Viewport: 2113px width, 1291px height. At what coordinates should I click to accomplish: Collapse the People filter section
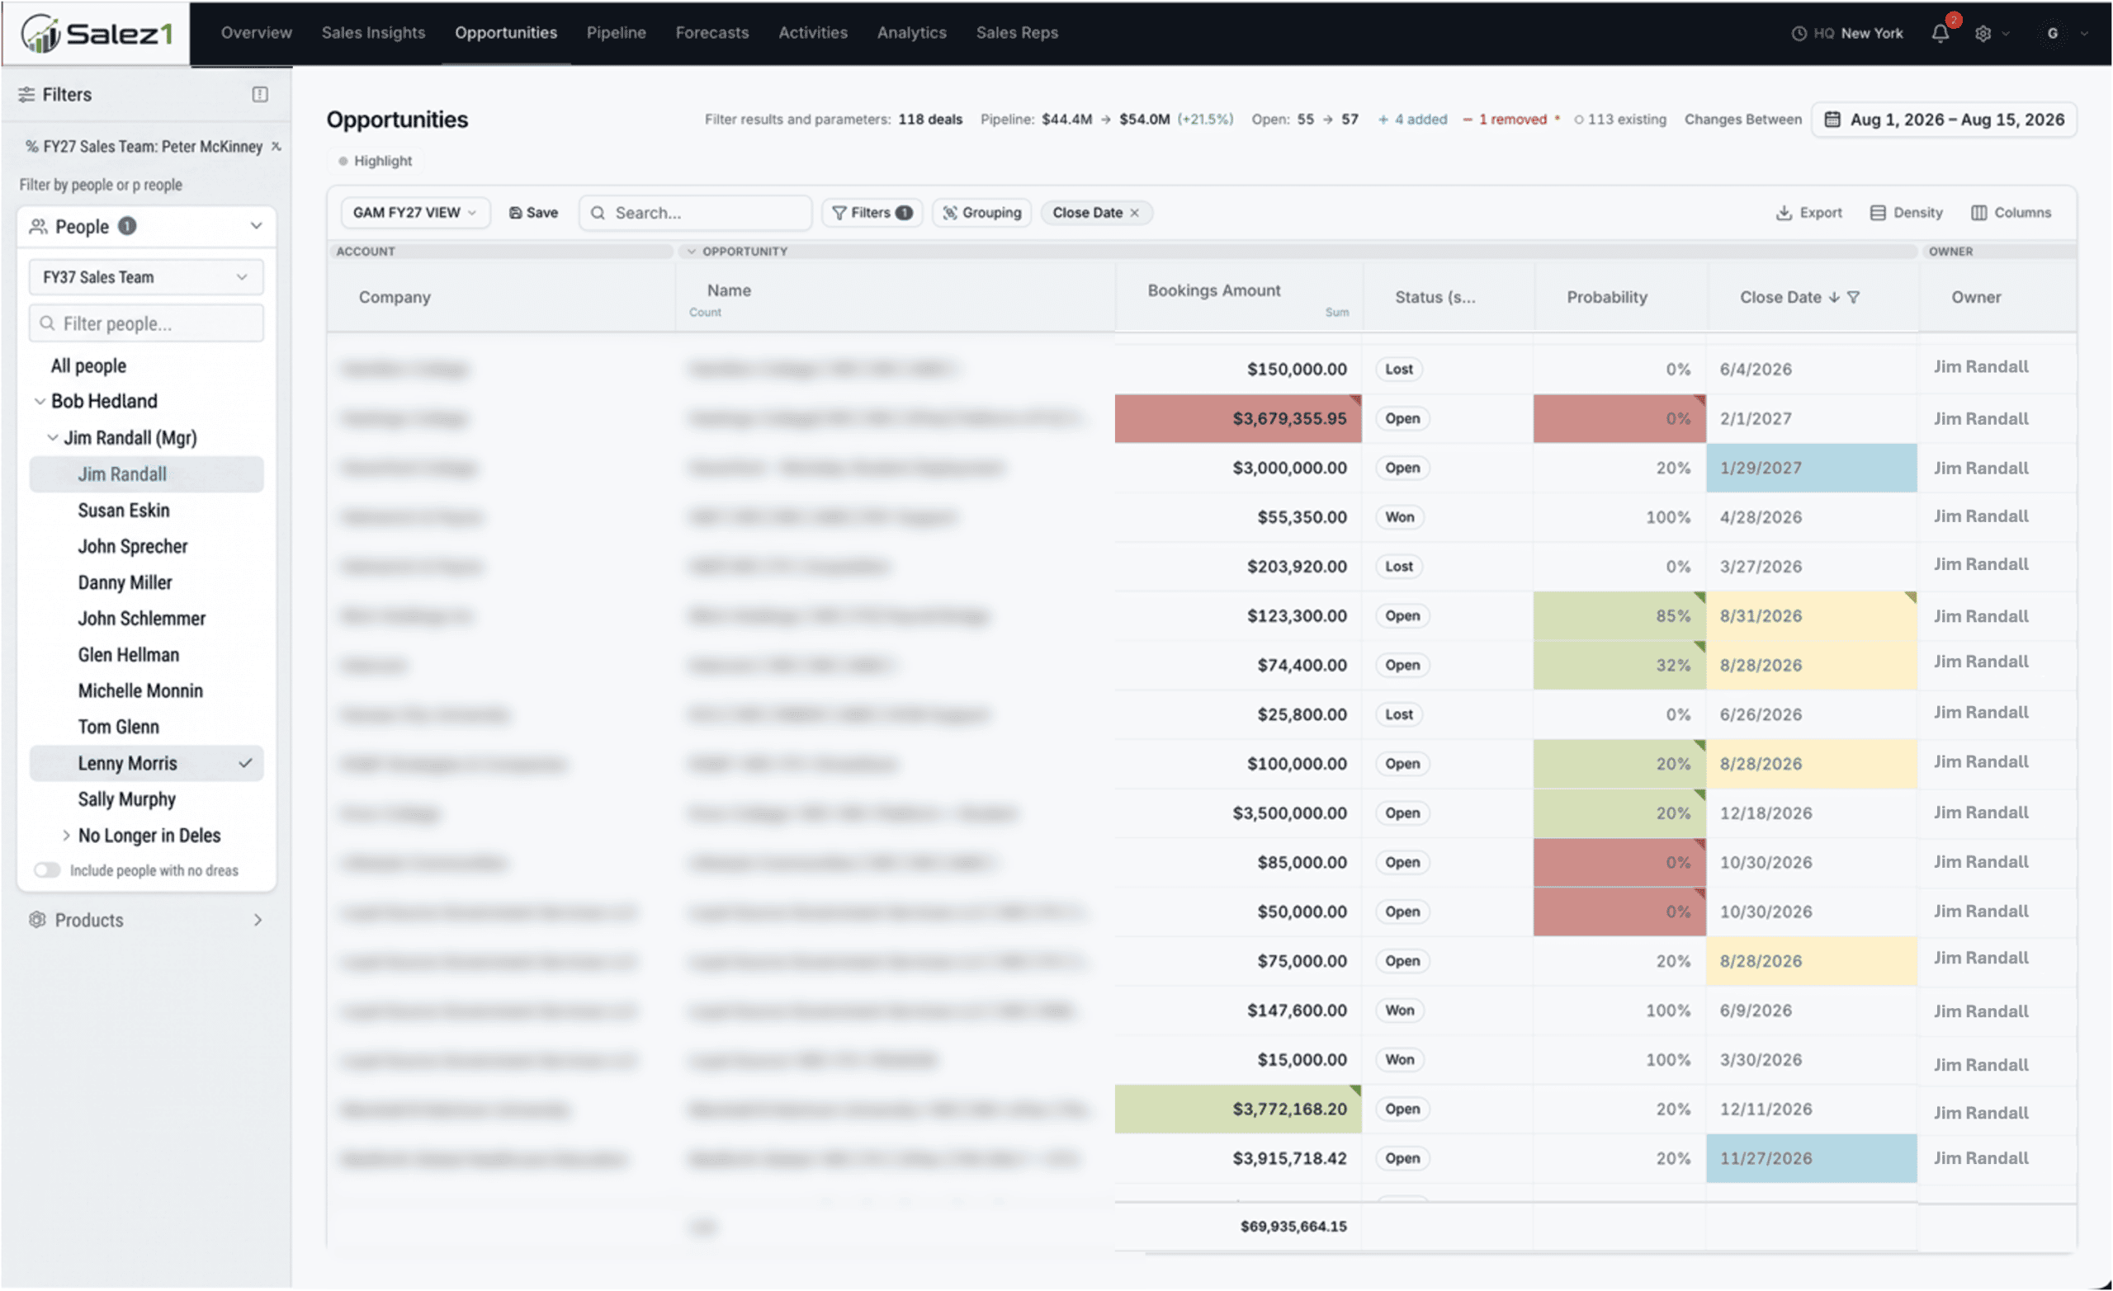256,226
